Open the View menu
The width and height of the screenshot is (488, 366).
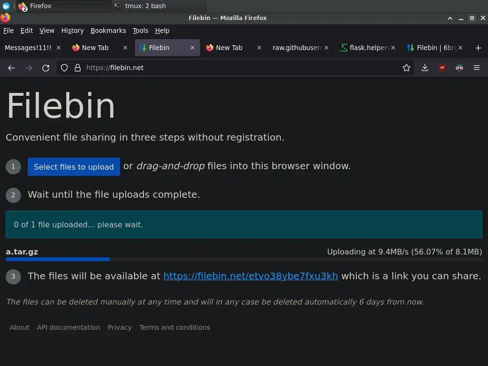pyautogui.click(x=47, y=30)
